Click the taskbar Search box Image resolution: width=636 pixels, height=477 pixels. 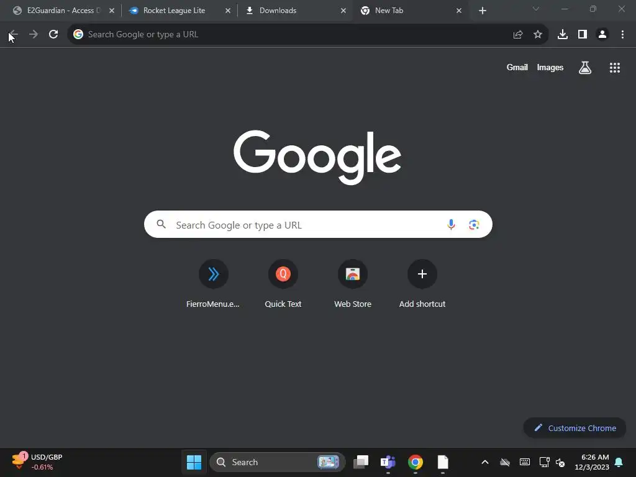tap(278, 462)
